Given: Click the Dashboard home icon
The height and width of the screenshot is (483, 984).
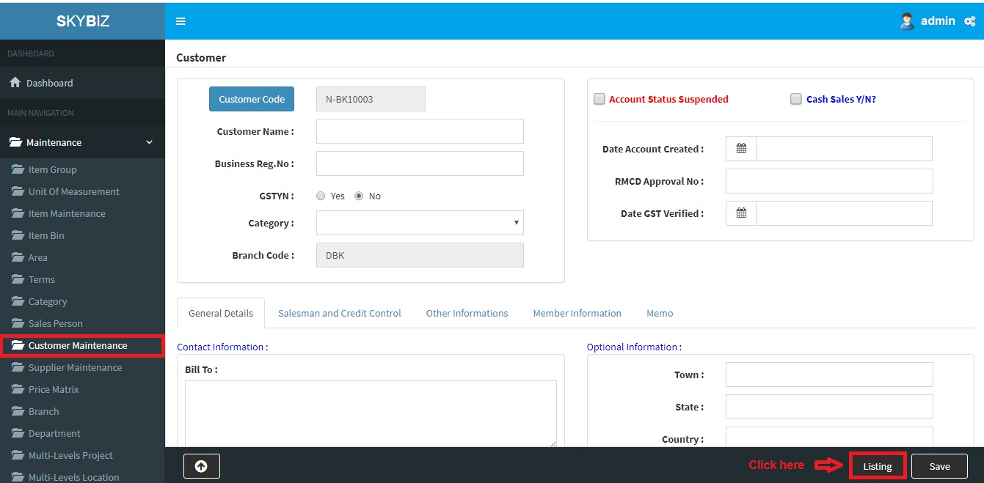Looking at the screenshot, I should point(15,83).
